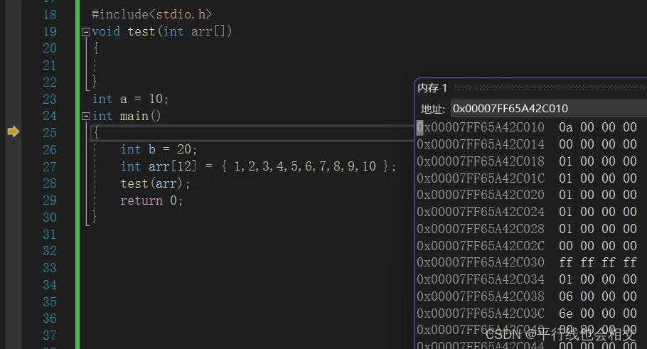
Task: Click the '06' byte value in memory
Action: [566, 296]
